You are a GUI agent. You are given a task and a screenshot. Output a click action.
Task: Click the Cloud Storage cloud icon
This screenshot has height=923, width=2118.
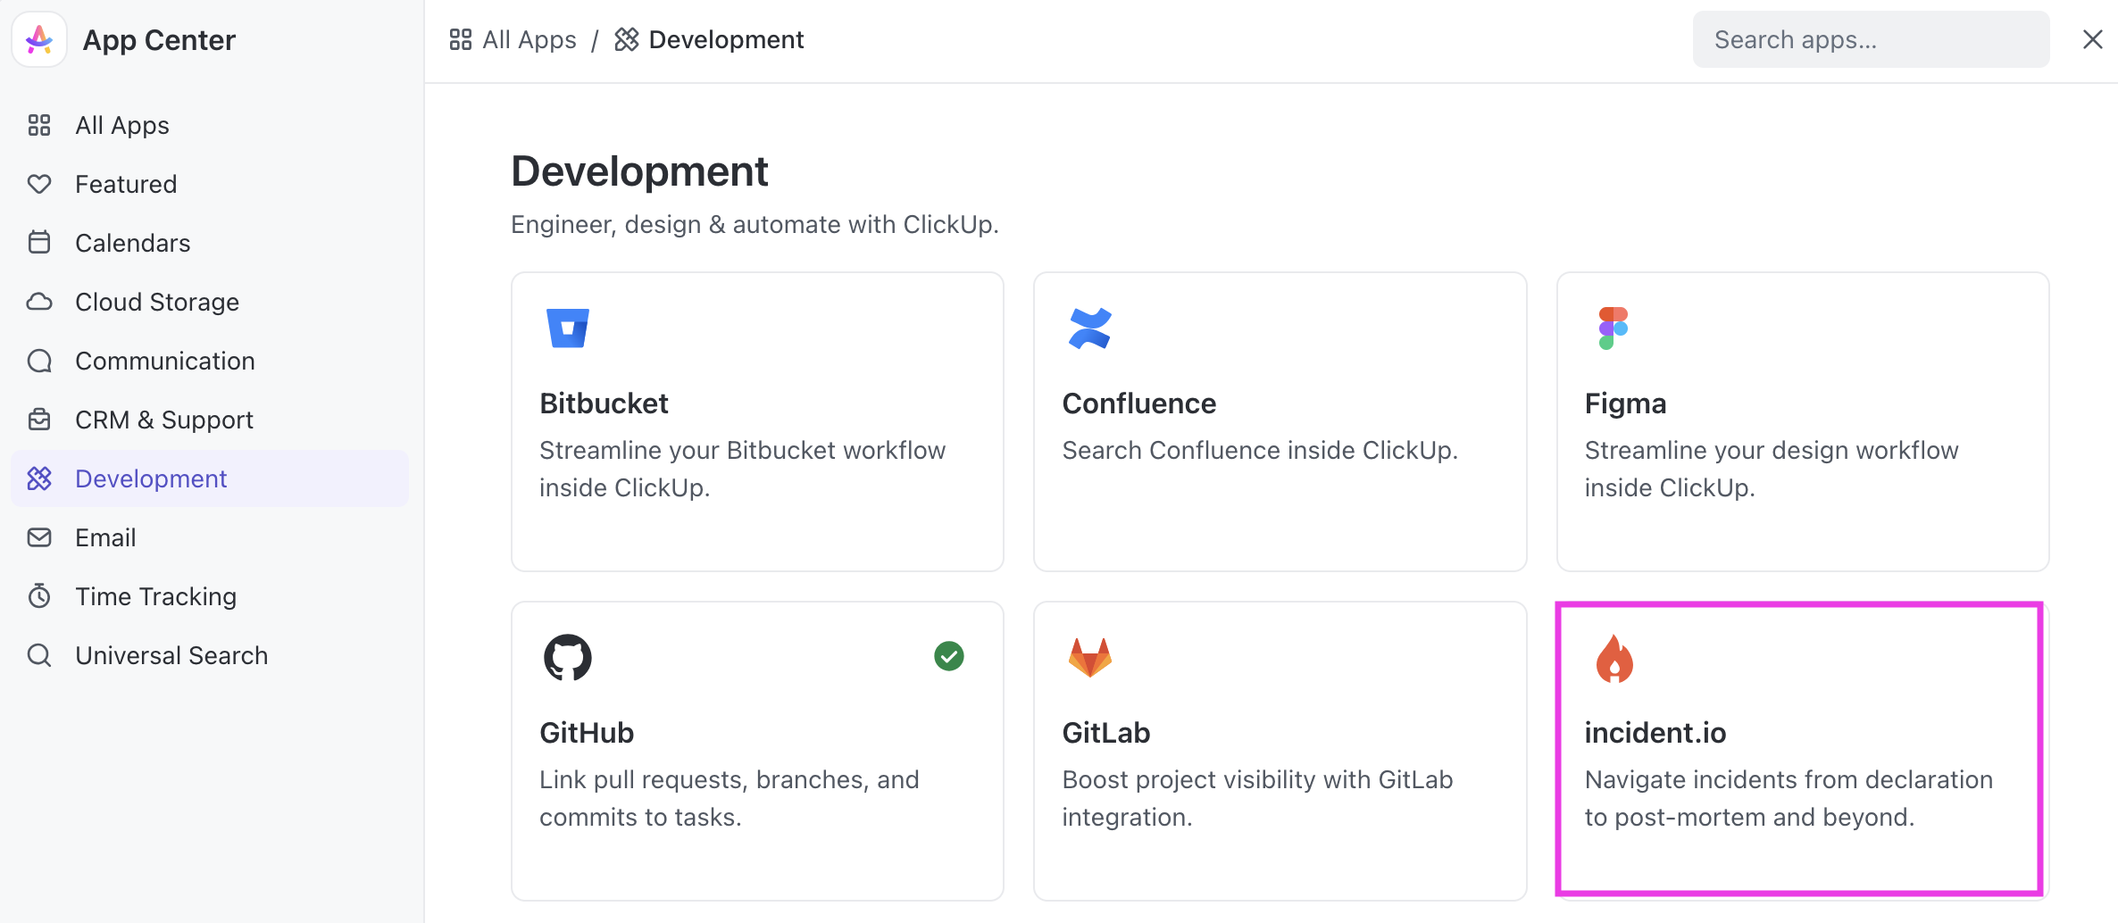coord(39,301)
